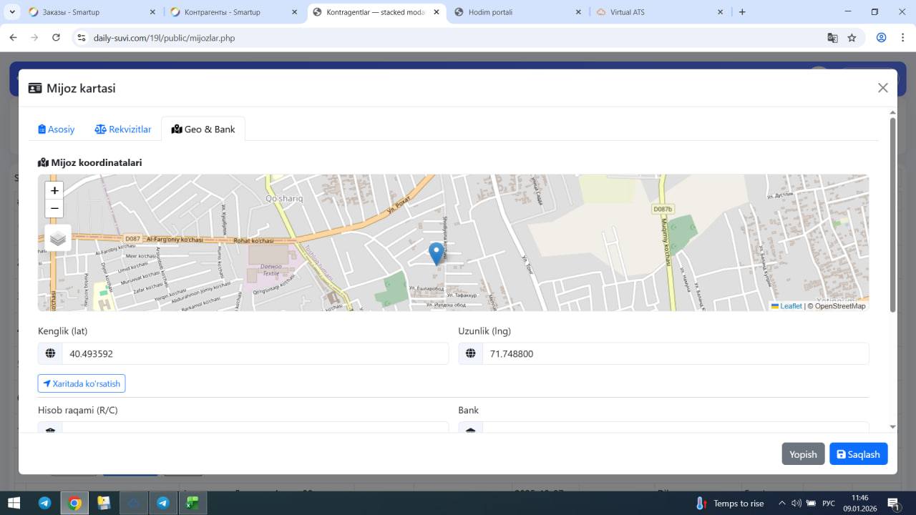The image size is (916, 515).
Task: Reload the page
Action: point(57,38)
